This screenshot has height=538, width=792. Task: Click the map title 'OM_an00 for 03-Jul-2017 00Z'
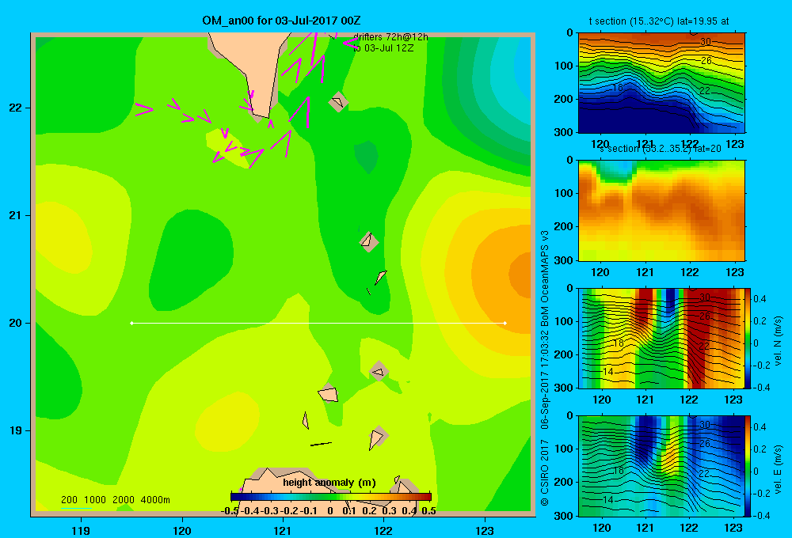(281, 21)
